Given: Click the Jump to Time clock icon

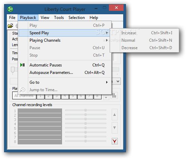Looking at the screenshot, I should point(22,90).
